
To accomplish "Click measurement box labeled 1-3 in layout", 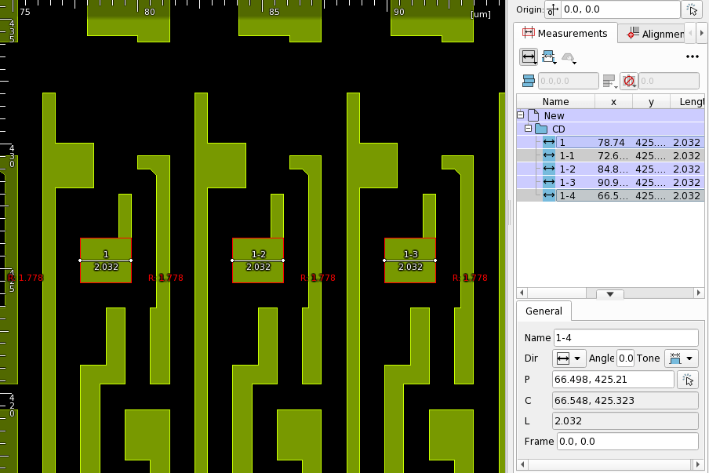I will [x=410, y=260].
